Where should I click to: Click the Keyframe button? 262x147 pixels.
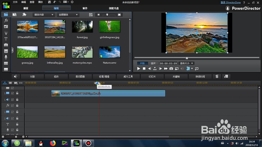click(176, 76)
